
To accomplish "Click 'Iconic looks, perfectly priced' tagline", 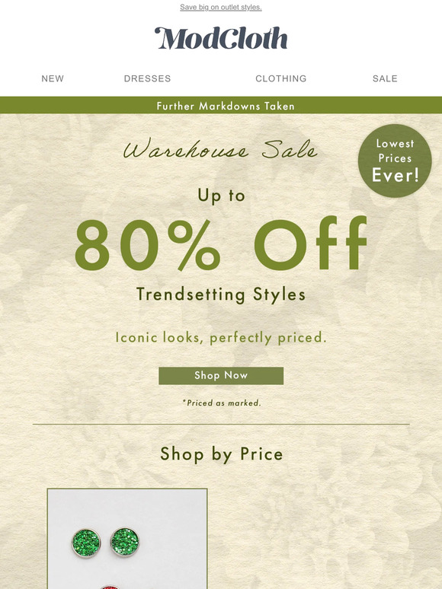I will click(221, 337).
